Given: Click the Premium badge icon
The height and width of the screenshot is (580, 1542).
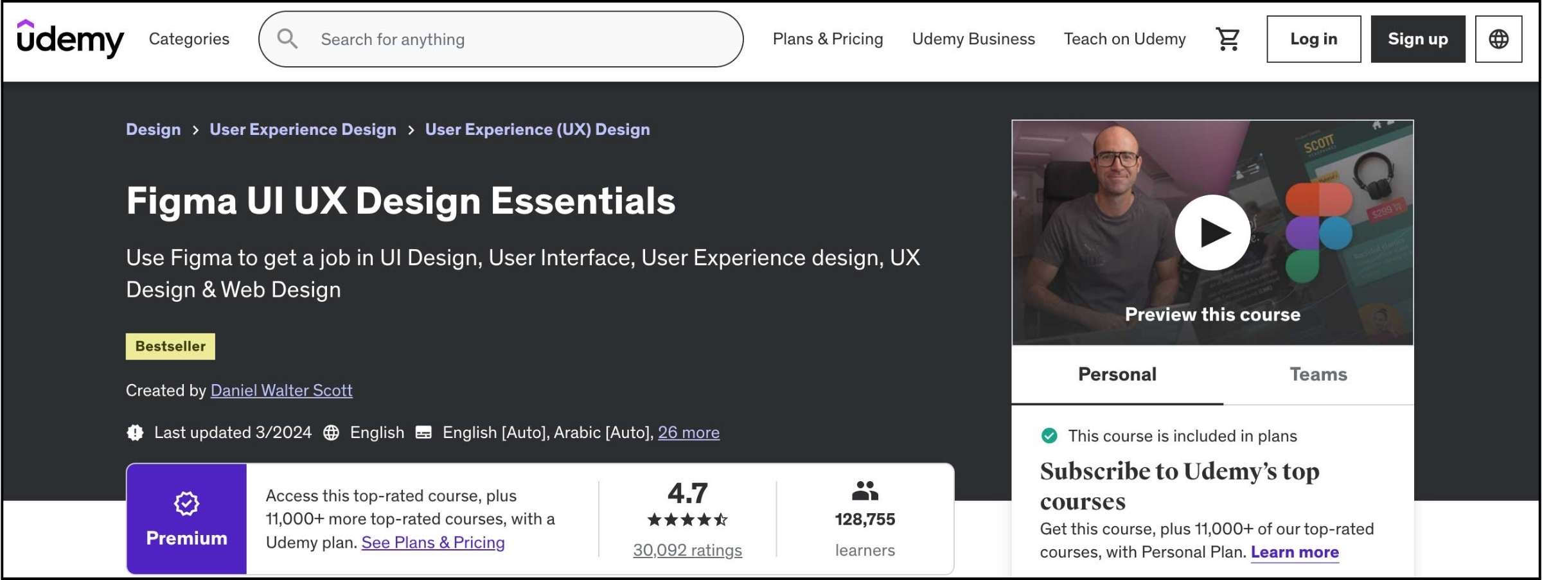Looking at the screenshot, I should pos(186,500).
